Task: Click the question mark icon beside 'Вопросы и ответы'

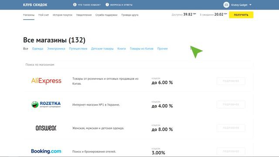Action: pos(107,5)
